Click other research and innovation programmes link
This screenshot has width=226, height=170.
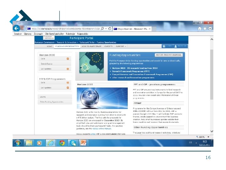coord(133,78)
